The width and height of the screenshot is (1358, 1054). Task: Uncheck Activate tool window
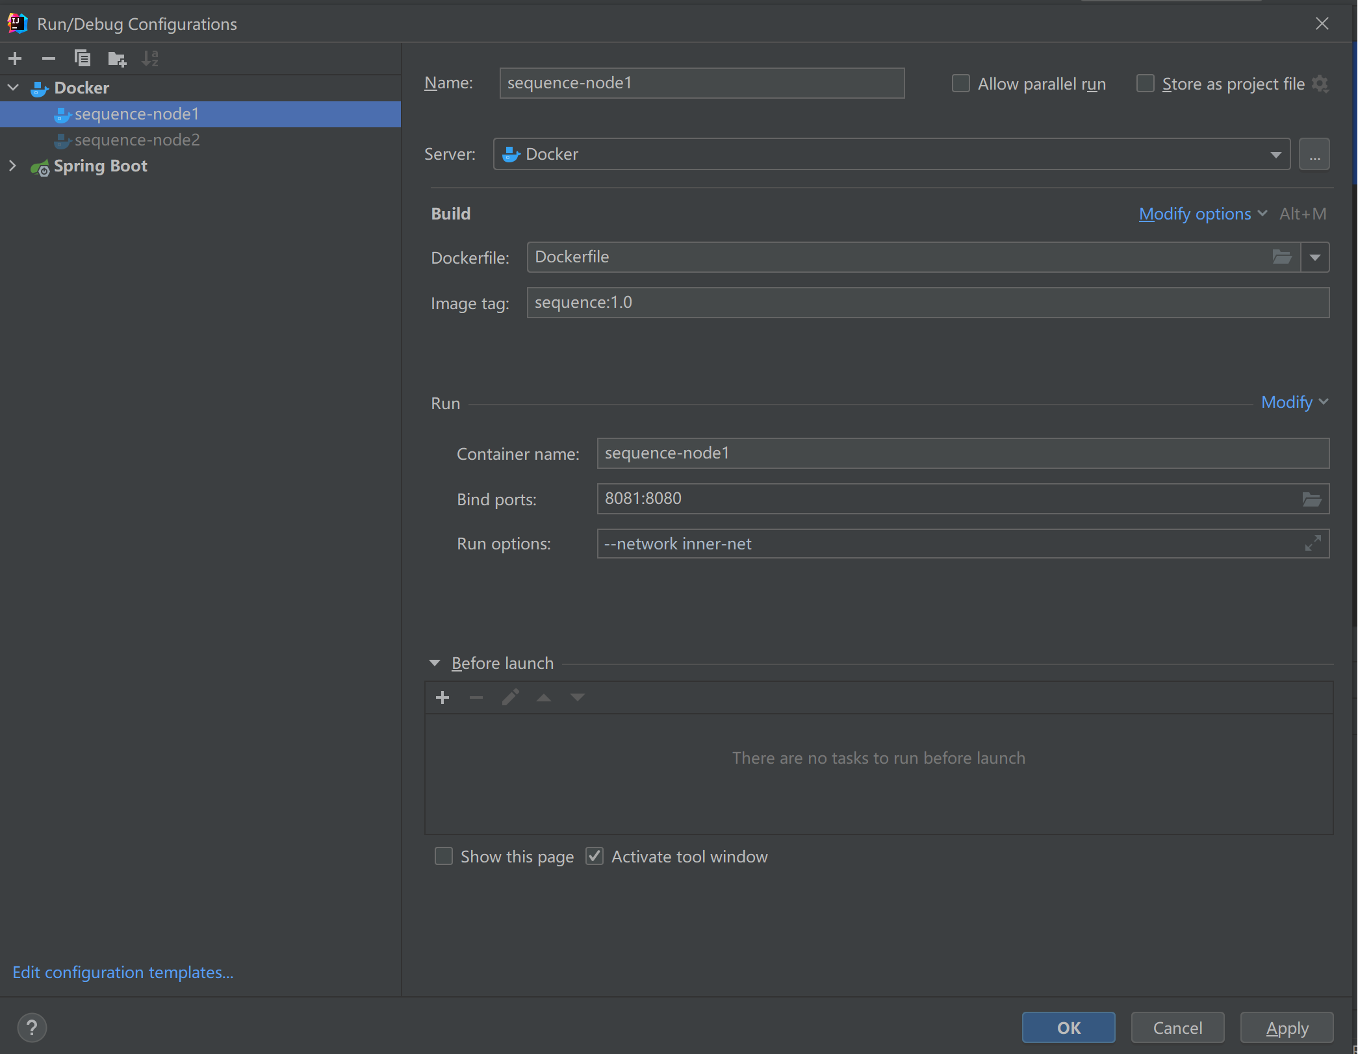click(x=595, y=856)
